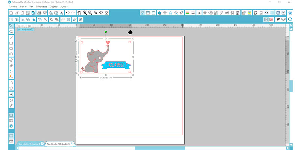This screenshot has height=150, width=301.
Task: Open the Archivo menu
Action: 13,7
